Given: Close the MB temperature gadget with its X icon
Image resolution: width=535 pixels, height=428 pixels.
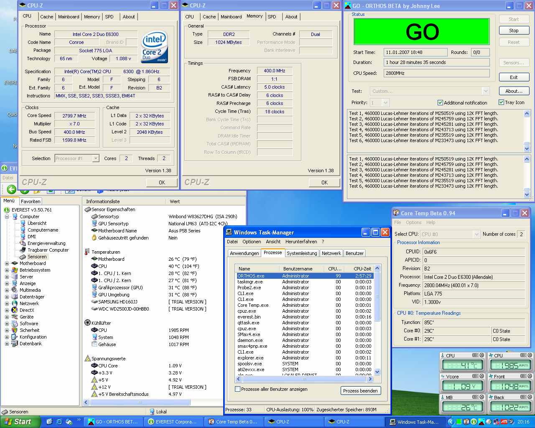Looking at the screenshot, I should pos(481,397).
